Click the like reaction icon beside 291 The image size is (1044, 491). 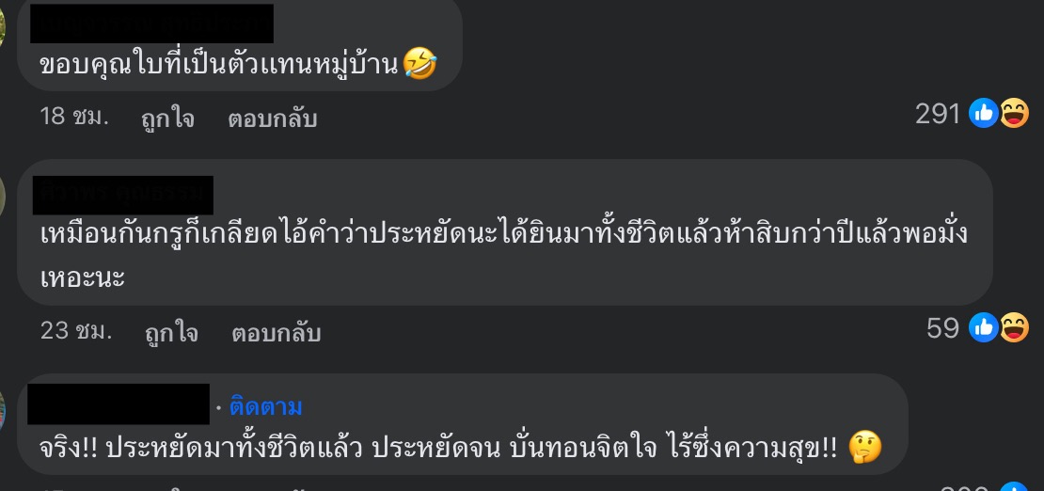pyautogui.click(x=983, y=113)
